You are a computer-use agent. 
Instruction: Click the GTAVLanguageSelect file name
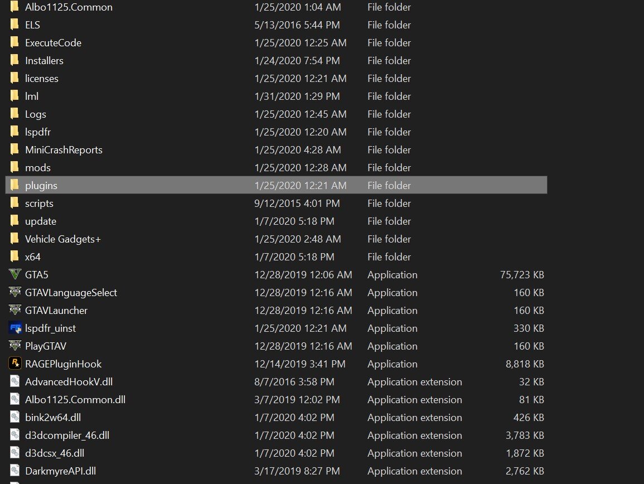pyautogui.click(x=71, y=293)
